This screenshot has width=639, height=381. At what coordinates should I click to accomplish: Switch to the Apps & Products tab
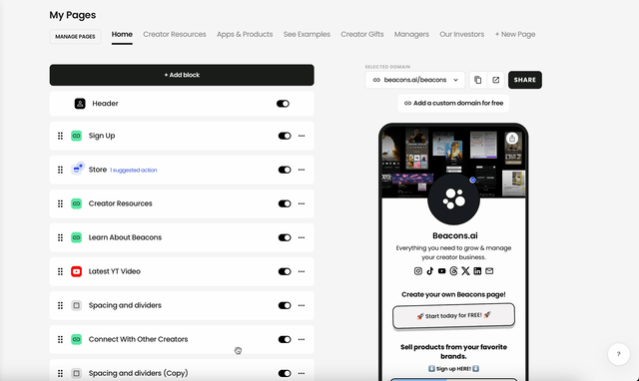(245, 34)
